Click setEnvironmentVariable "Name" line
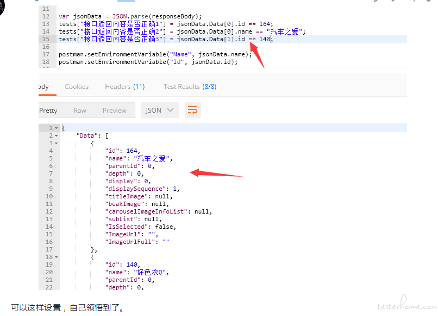438x316 pixels. 155,54
